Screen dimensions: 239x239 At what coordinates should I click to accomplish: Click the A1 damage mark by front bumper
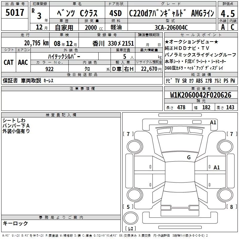[x=213, y=122]
